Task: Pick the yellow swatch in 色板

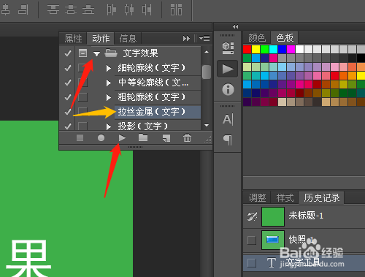Action: (255, 49)
